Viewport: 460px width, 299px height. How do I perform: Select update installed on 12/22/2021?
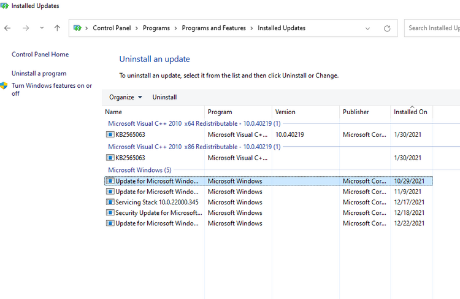pyautogui.click(x=269, y=223)
